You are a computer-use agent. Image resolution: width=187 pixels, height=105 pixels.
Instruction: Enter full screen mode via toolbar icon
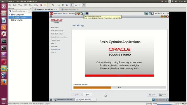pos(80,5)
